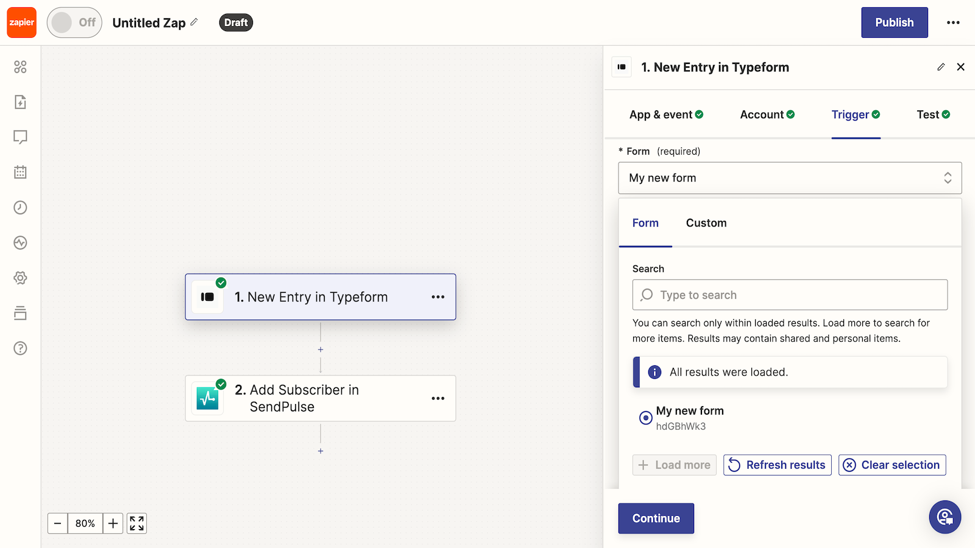Open the chat support bubble icon
975x548 pixels.
(945, 517)
